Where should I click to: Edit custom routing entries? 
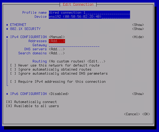96,61
